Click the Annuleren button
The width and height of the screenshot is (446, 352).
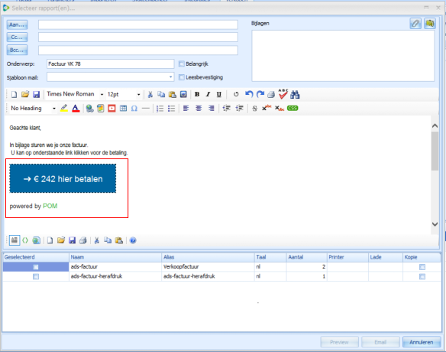[x=422, y=342]
